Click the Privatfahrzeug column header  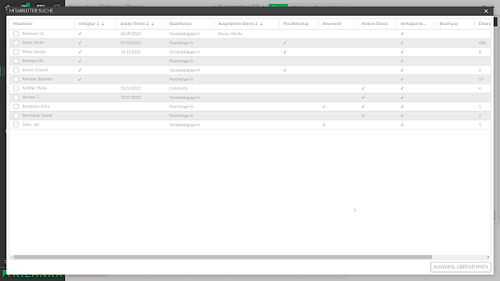(295, 23)
